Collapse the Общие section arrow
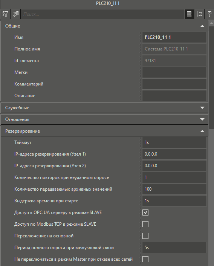Screen dimensions: 214x266 [x=202, y=26]
